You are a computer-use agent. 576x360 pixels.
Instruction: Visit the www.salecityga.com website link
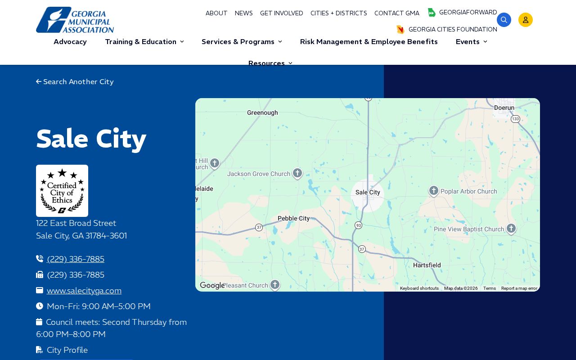coord(84,291)
